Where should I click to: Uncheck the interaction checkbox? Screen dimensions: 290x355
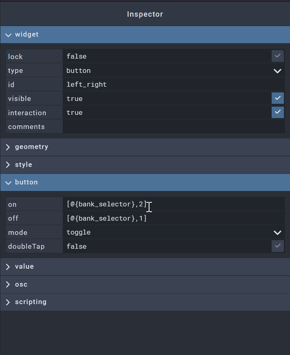(277, 112)
